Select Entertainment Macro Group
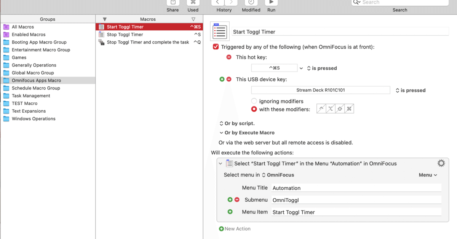Viewport: 457px width, 239px height. click(x=48, y=50)
